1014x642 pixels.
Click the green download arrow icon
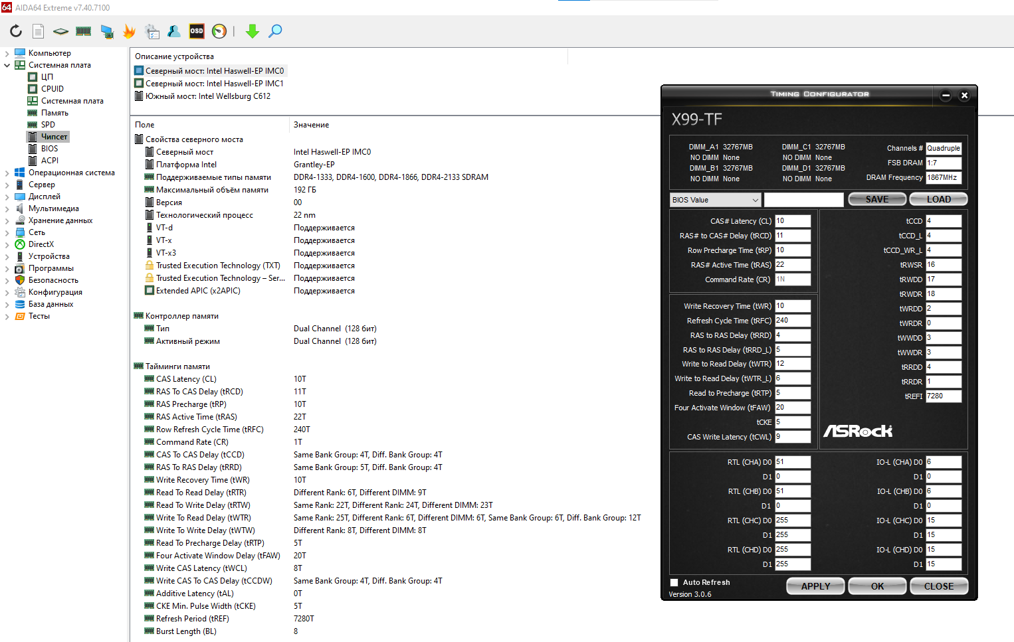[x=253, y=31]
